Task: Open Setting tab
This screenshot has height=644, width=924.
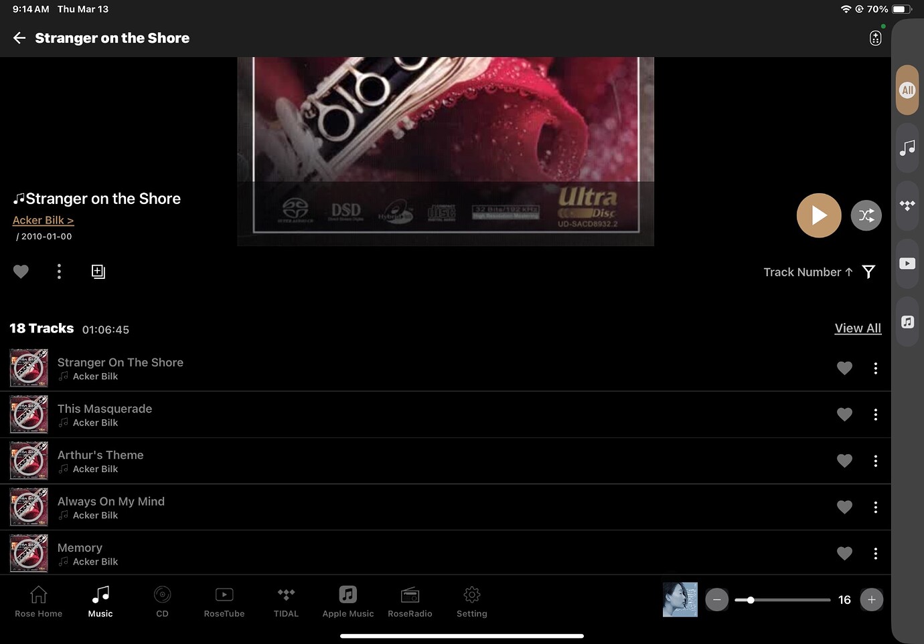Action: coord(472,601)
